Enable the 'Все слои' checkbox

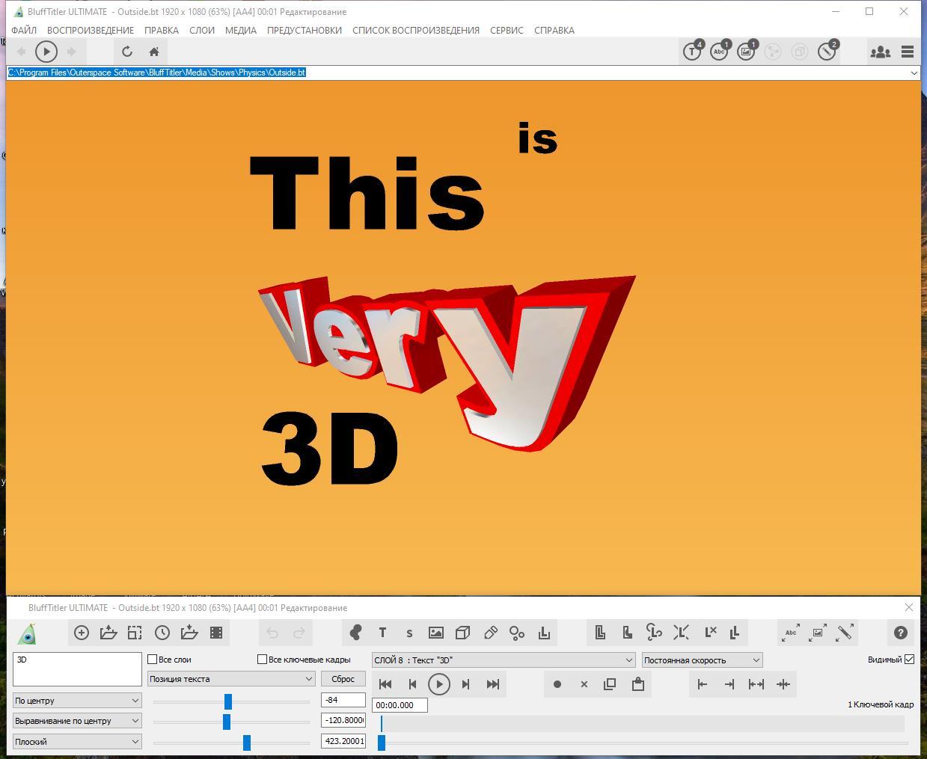153,660
